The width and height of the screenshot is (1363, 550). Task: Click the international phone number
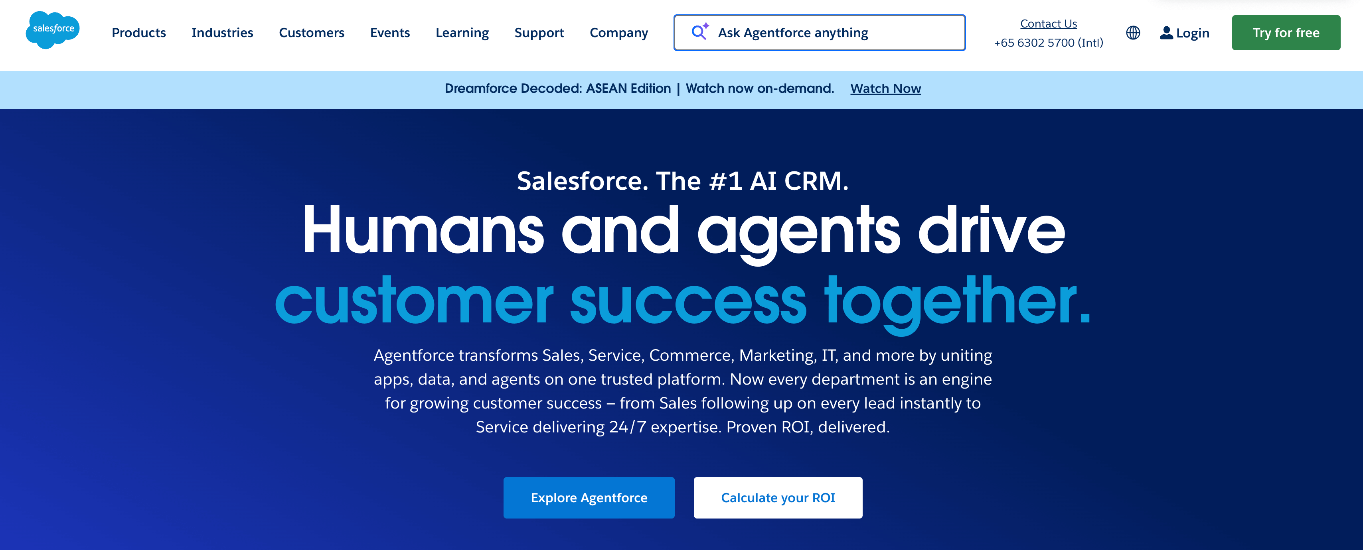pos(1048,42)
